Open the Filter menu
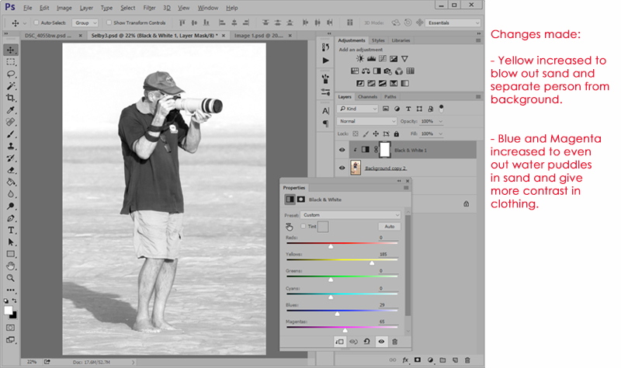621x368 pixels. pos(149,7)
